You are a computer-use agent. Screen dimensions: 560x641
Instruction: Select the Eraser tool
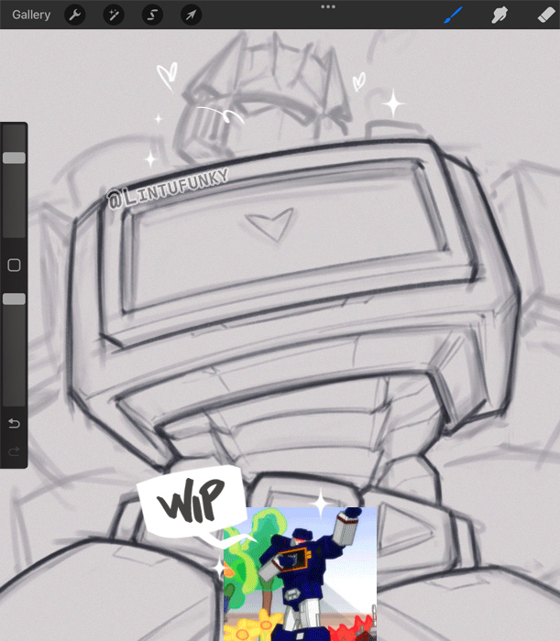pyautogui.click(x=545, y=15)
